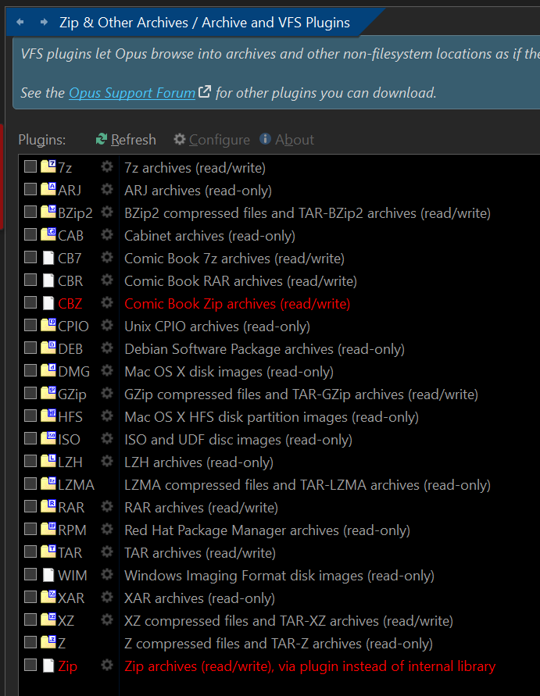Check the Zip plugin checkbox
The image size is (540, 696).
30,666
